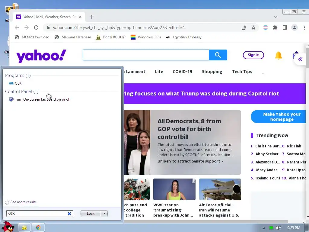
Task: Switch to Yahoo browser tab
Action: pos(49,17)
